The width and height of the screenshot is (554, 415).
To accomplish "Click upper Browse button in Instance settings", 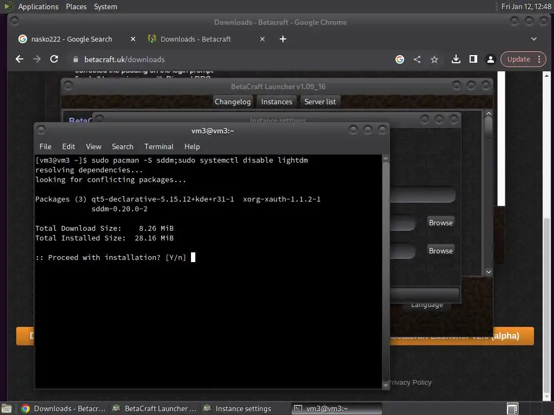I will pyautogui.click(x=440, y=223).
